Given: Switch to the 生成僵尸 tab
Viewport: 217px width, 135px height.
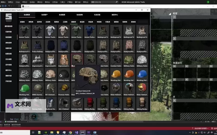Looking at the screenshot, I should tap(44, 15).
